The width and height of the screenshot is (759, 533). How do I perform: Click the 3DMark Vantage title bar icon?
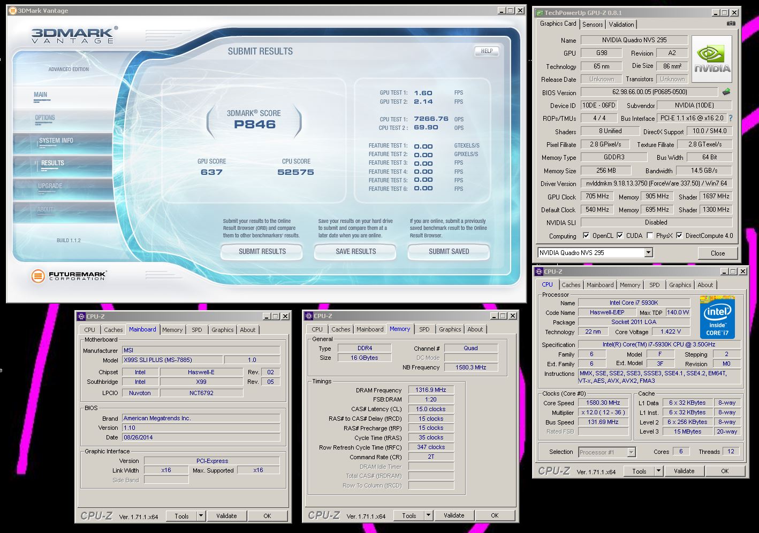(12, 11)
